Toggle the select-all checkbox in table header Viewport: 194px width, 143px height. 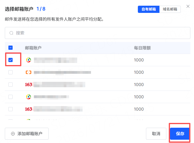(11, 48)
